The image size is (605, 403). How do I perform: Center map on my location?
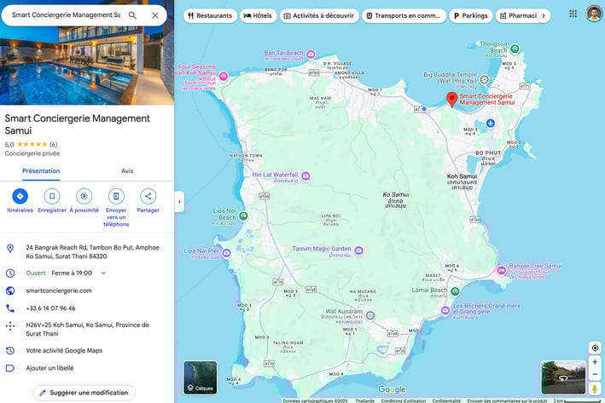[595, 348]
